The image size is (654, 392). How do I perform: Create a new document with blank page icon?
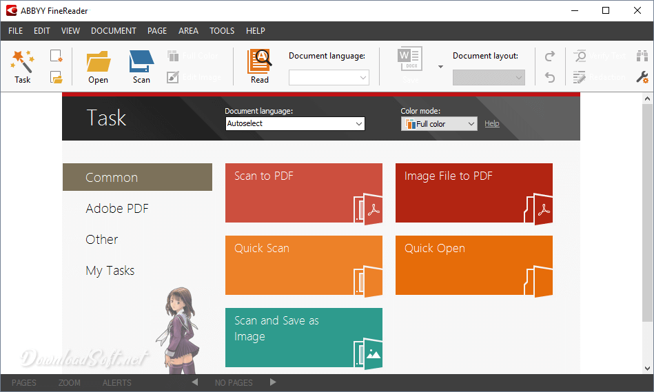coord(56,56)
